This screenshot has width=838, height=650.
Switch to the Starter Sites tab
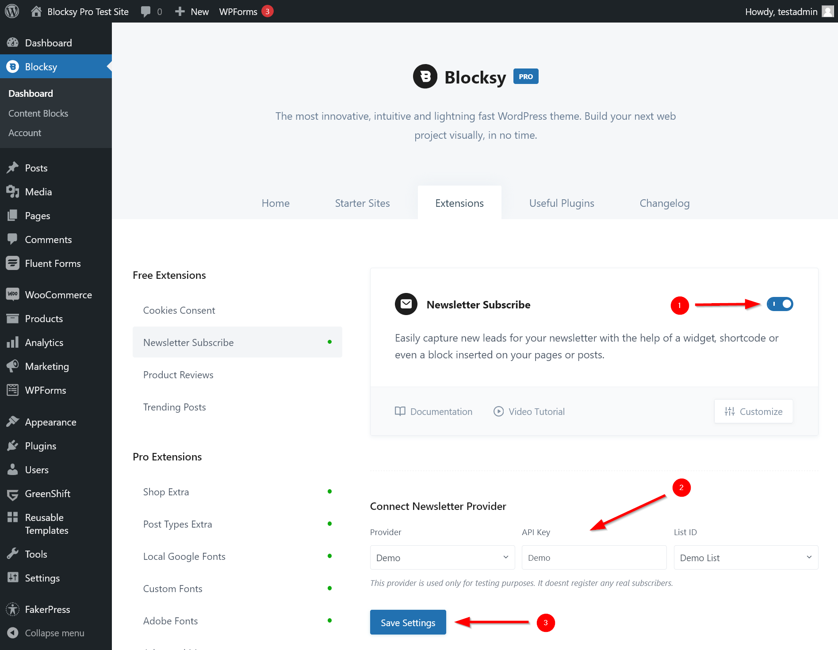[362, 203]
